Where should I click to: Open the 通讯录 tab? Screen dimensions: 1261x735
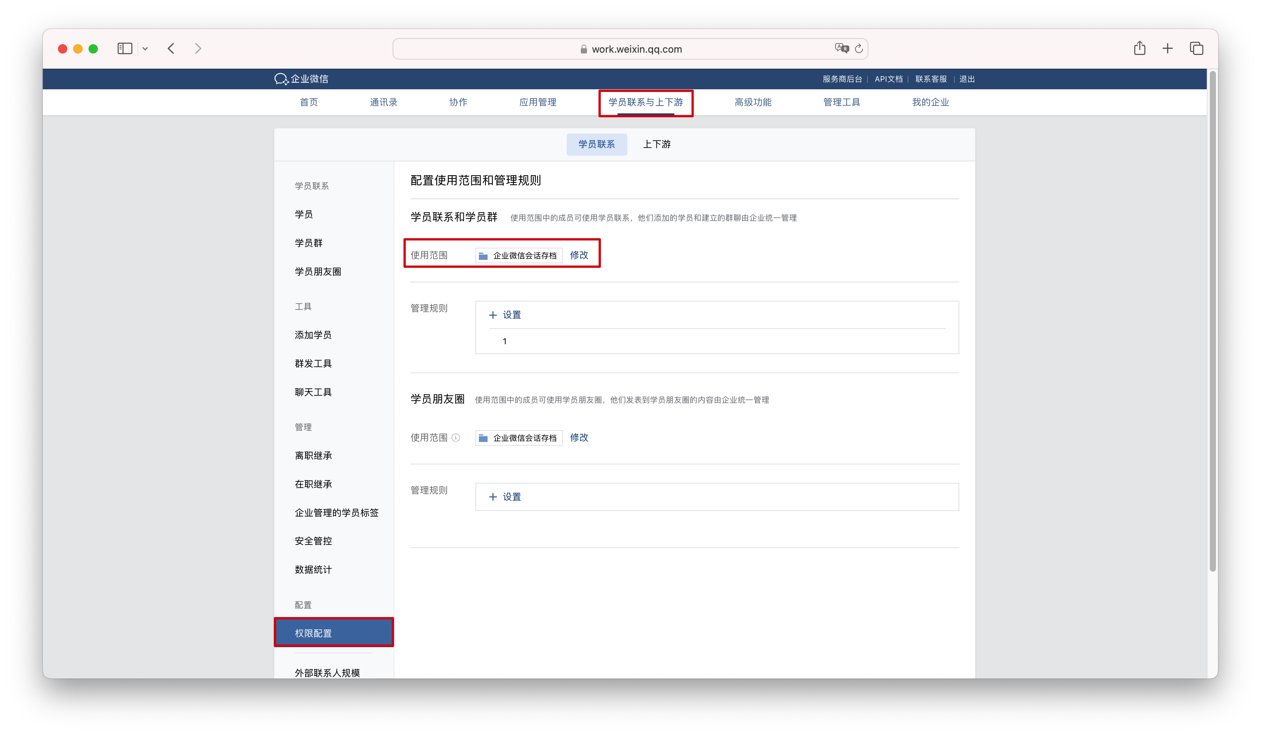coord(383,102)
